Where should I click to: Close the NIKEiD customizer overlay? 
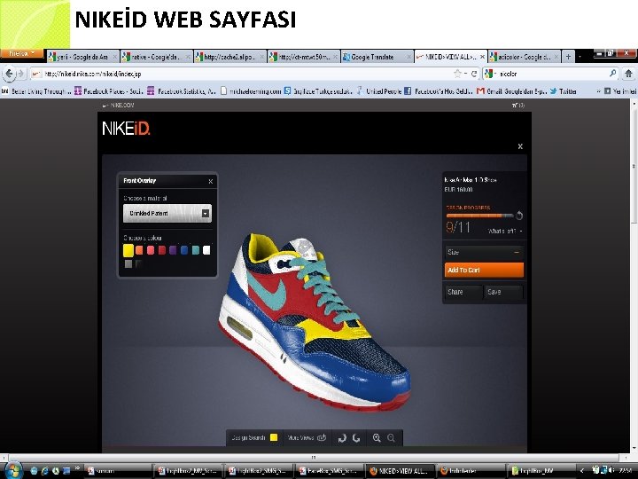tap(520, 146)
